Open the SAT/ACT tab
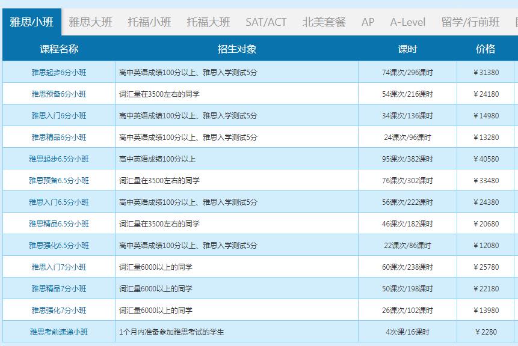 click(x=266, y=22)
